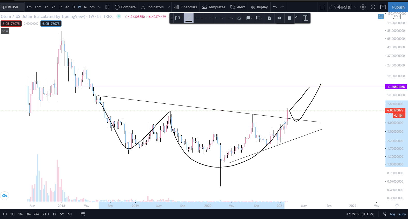Open drawing settings gear in floating toolbar
This screenshot has height=219, width=408.
239,18
